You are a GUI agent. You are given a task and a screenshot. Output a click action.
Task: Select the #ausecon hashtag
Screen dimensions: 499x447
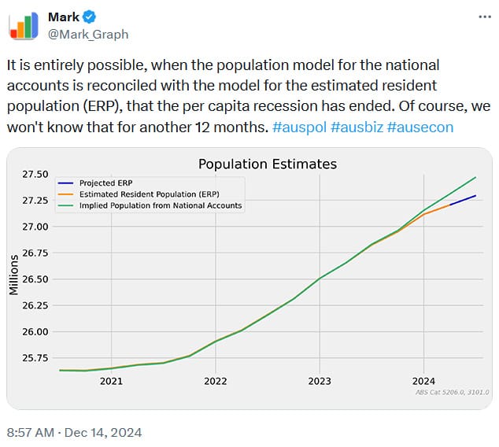[x=420, y=127]
